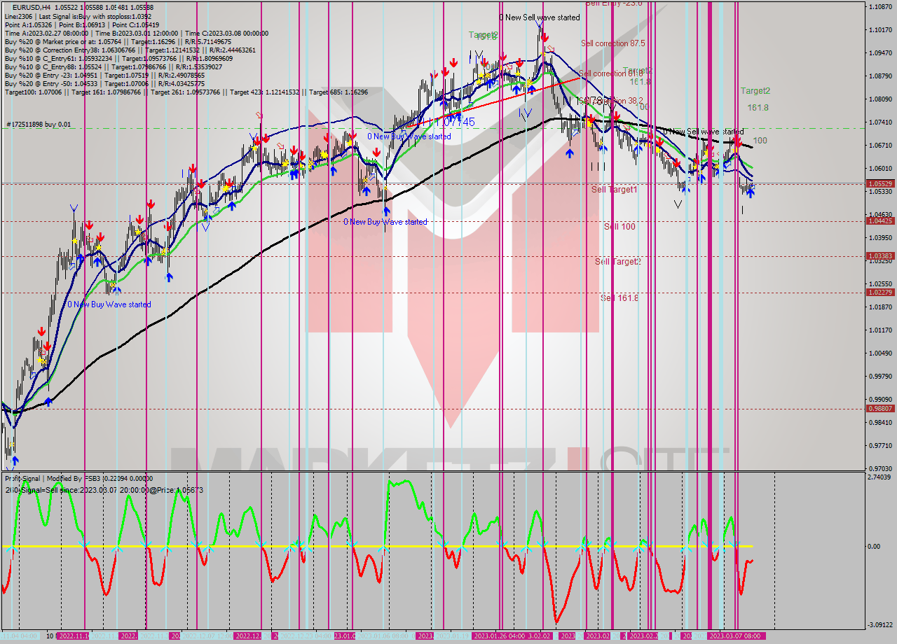Select 1.07410 on the price scale
The height and width of the screenshot is (644, 897).
880,122
